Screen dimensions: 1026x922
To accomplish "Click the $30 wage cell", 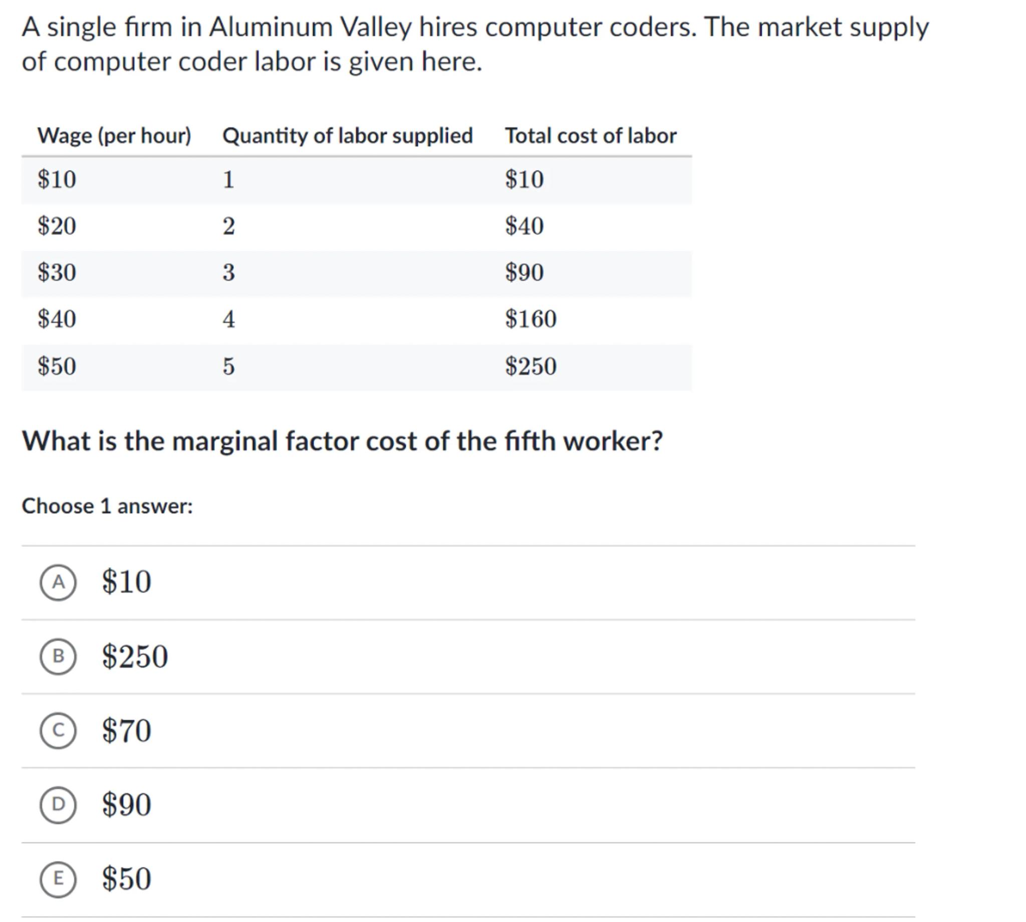I will (x=57, y=273).
